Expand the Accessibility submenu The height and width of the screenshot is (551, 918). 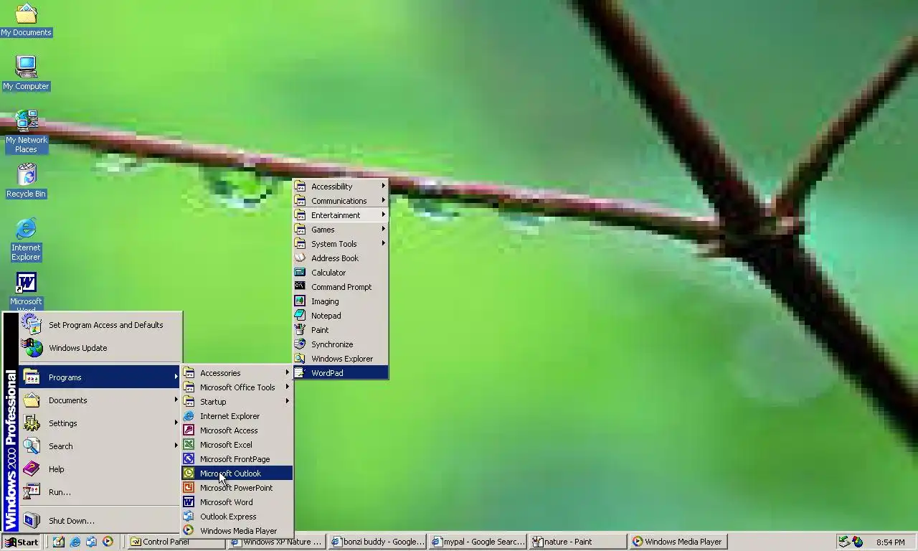[x=341, y=187]
